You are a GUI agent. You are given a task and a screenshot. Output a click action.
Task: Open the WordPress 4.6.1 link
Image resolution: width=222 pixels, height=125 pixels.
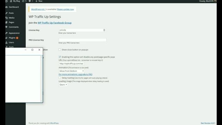(39, 9)
